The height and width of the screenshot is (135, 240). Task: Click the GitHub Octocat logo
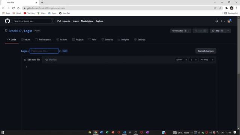click(x=7, y=21)
